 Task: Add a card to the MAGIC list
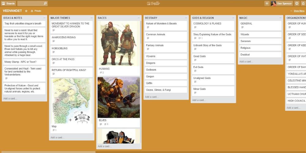point(246,62)
